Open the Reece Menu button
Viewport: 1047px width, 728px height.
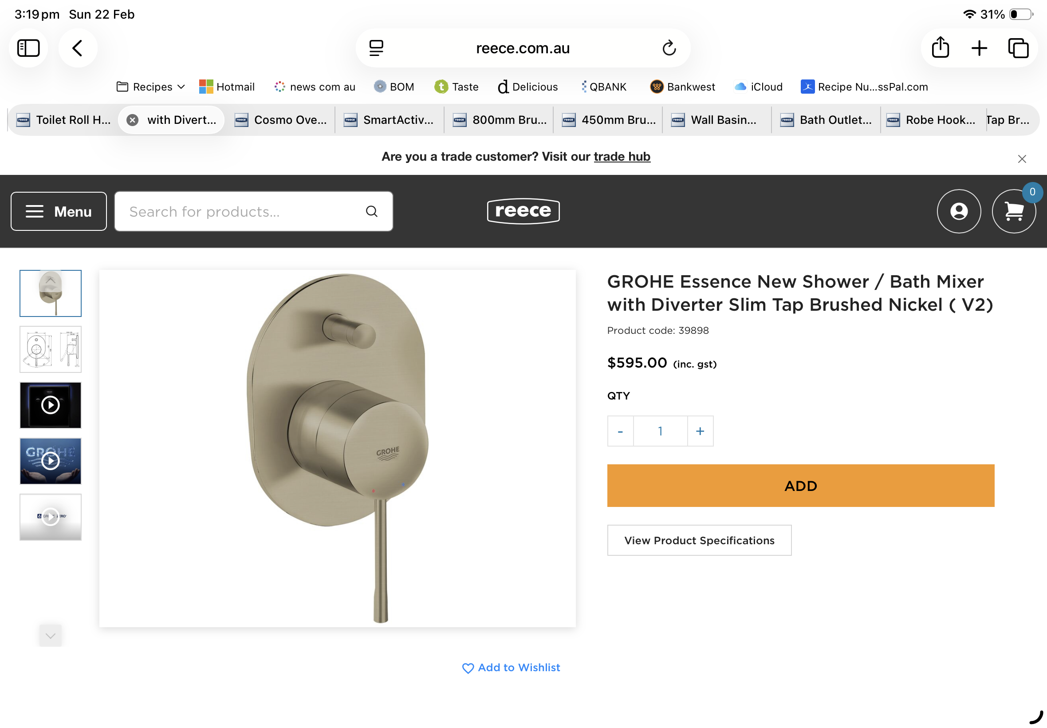point(59,211)
